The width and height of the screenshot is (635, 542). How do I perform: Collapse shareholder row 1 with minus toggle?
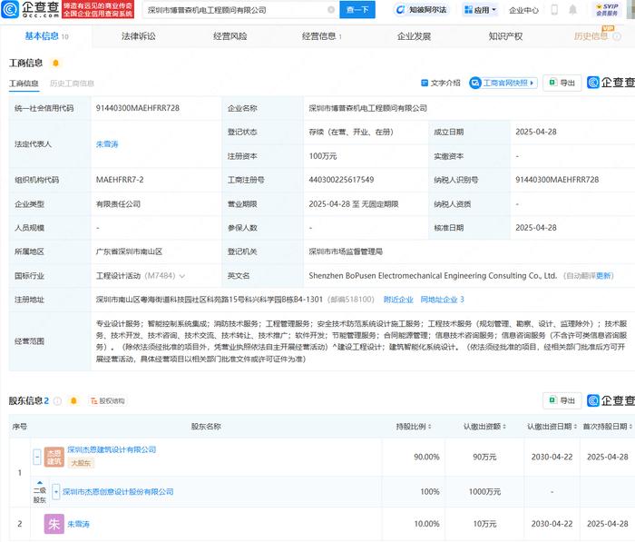coord(37,457)
